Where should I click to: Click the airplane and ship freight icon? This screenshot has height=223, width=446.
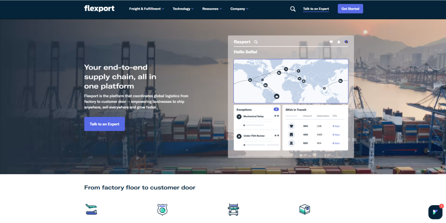91,209
